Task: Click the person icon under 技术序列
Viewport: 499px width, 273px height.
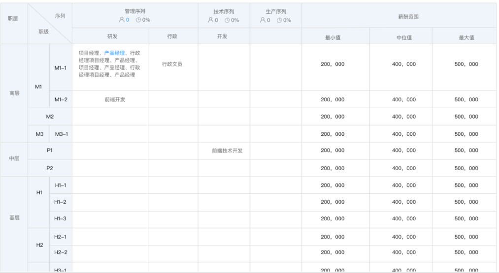Action: (x=210, y=20)
